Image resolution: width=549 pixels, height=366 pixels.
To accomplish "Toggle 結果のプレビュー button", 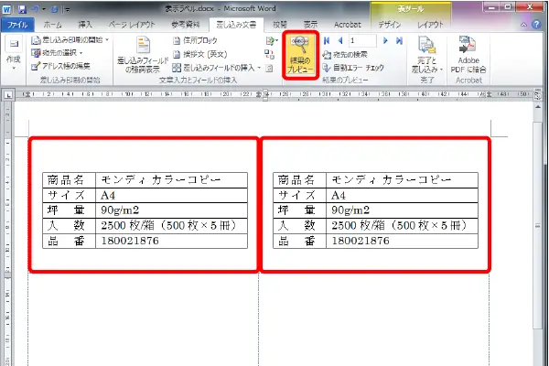I will [x=300, y=55].
